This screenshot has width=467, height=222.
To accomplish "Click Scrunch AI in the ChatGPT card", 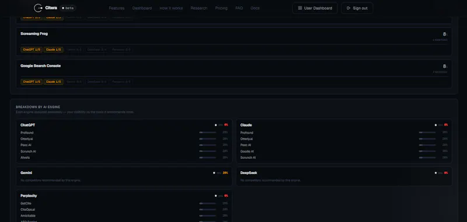I will pos(28,151).
